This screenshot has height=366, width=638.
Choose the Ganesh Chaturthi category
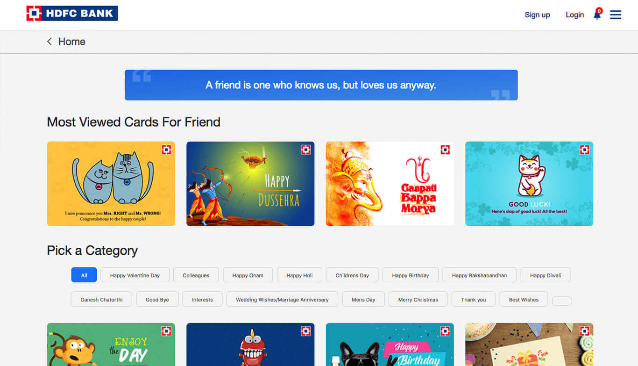pyautogui.click(x=101, y=300)
